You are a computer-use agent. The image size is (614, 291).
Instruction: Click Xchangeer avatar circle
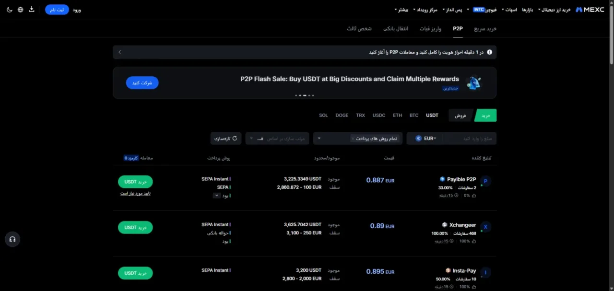[485, 227]
